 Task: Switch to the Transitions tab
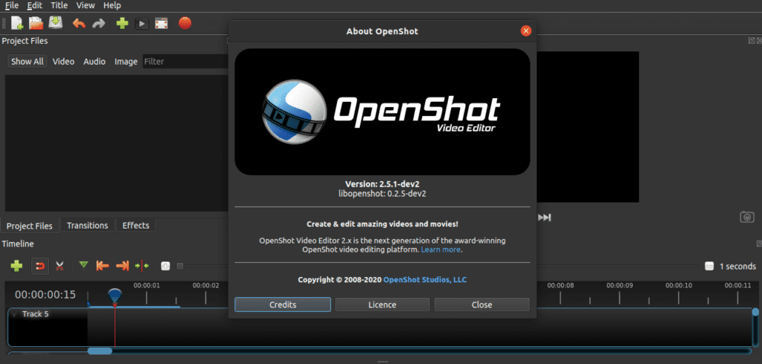[88, 226]
